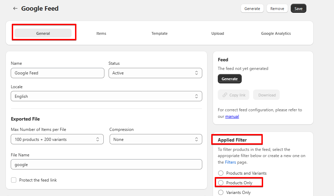Click the Applied Filter heading
This screenshot has height=196, width=334.
(232, 140)
